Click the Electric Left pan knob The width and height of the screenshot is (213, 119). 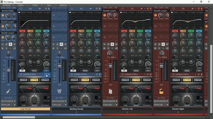point(110,54)
